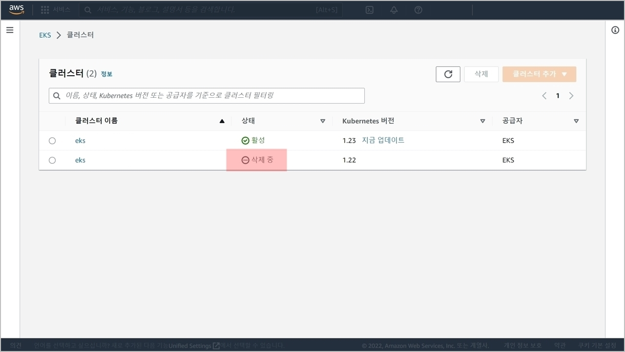Click the deleting status ellipsis icon

(246, 160)
